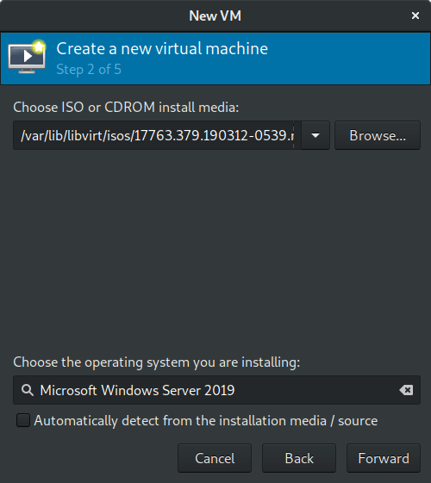Cancel the new VM wizard

[x=215, y=458]
